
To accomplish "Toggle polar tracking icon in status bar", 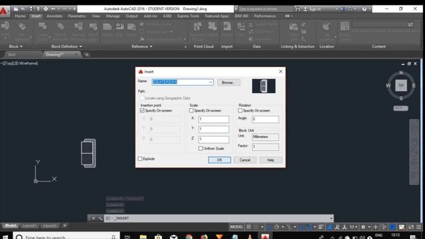I will tap(276, 227).
